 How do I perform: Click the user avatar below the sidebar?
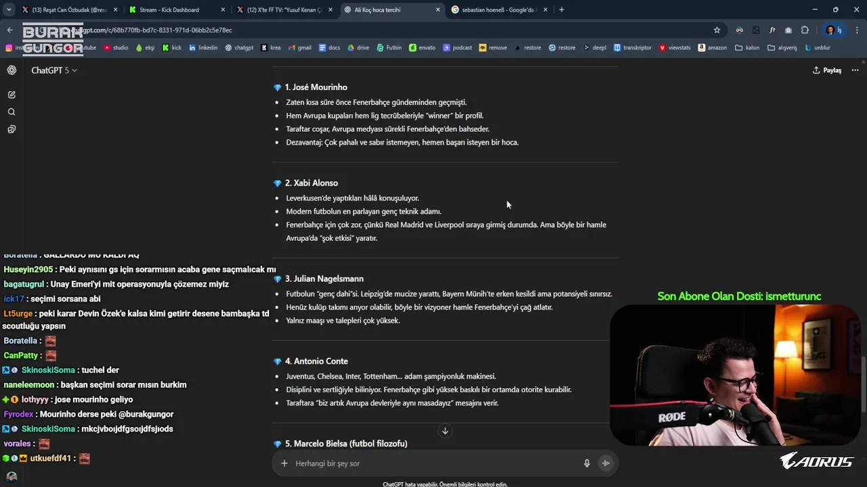click(12, 476)
